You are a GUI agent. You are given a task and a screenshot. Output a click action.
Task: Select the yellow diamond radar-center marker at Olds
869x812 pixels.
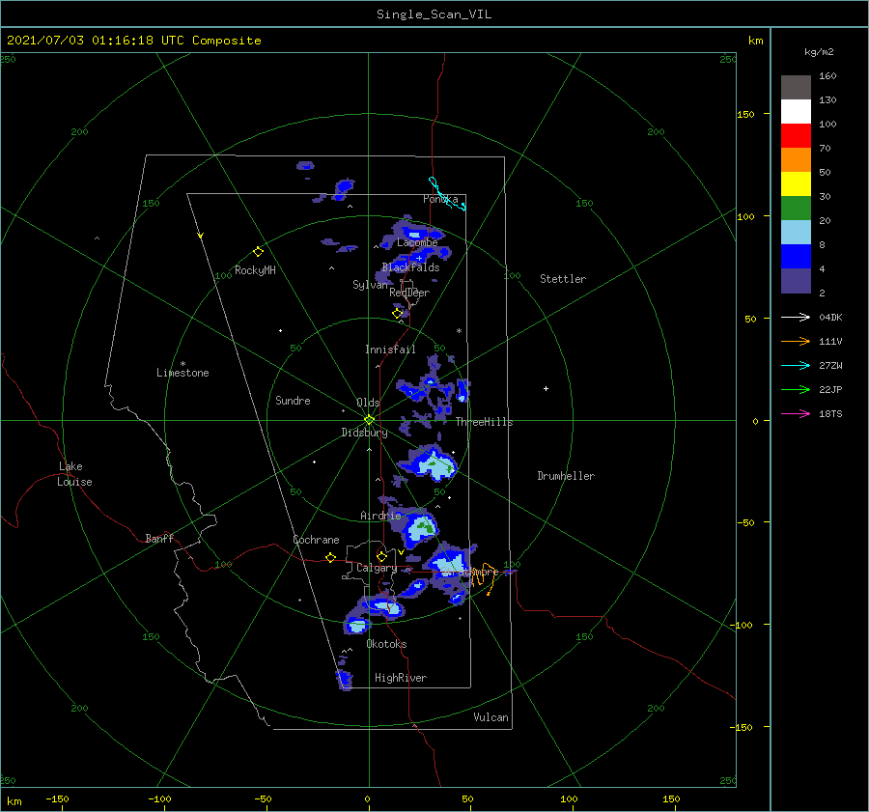point(369,420)
